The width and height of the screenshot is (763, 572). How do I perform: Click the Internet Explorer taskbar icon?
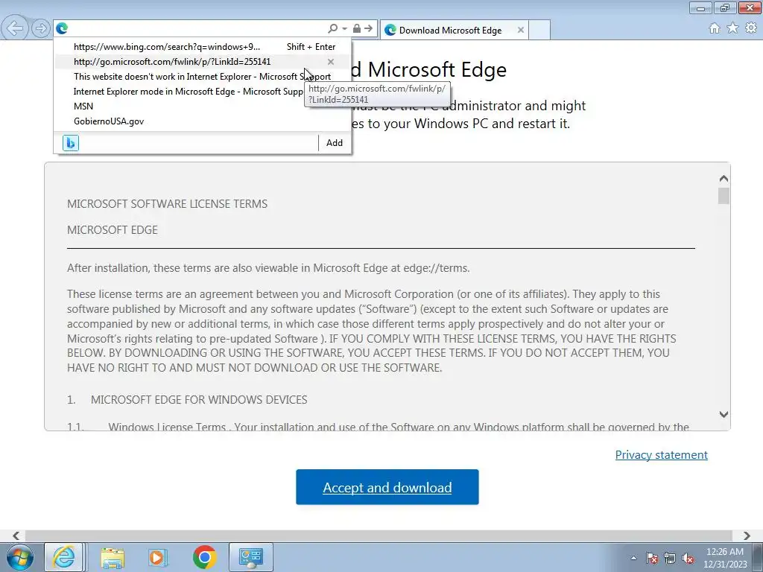coord(64,557)
